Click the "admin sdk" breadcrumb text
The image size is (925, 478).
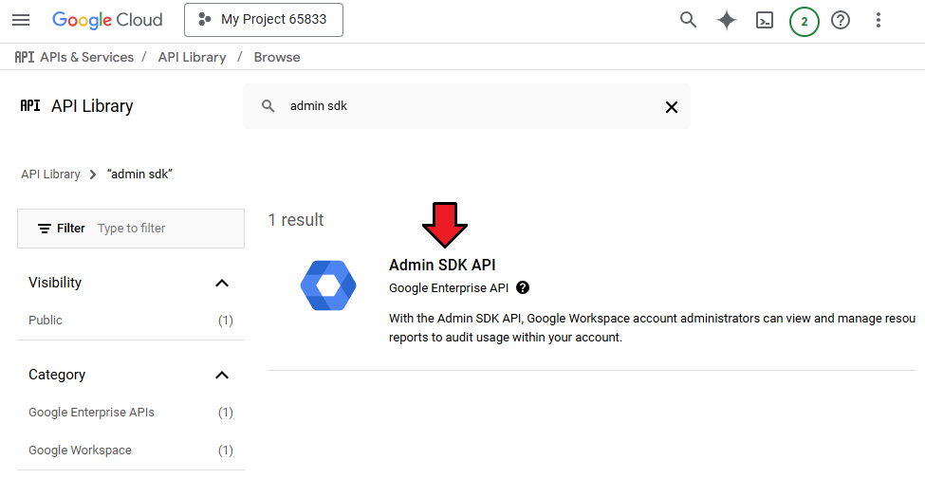[139, 175]
